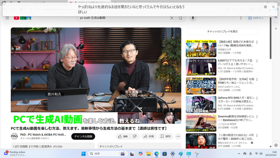
Task: Open File Explorer from taskbar
Action: (x=148, y=154)
